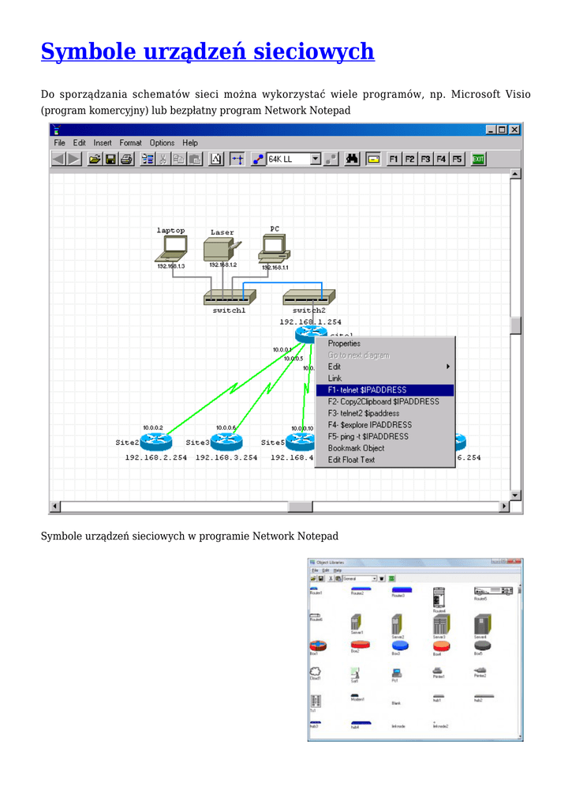Viewport: 572px width, 809px height.
Task: Select the switch1 device in diagram
Action: (230, 298)
